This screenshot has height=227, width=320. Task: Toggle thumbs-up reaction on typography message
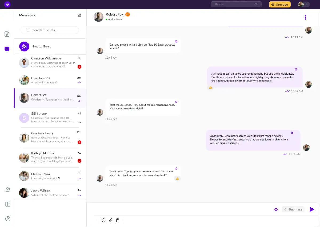177,178
